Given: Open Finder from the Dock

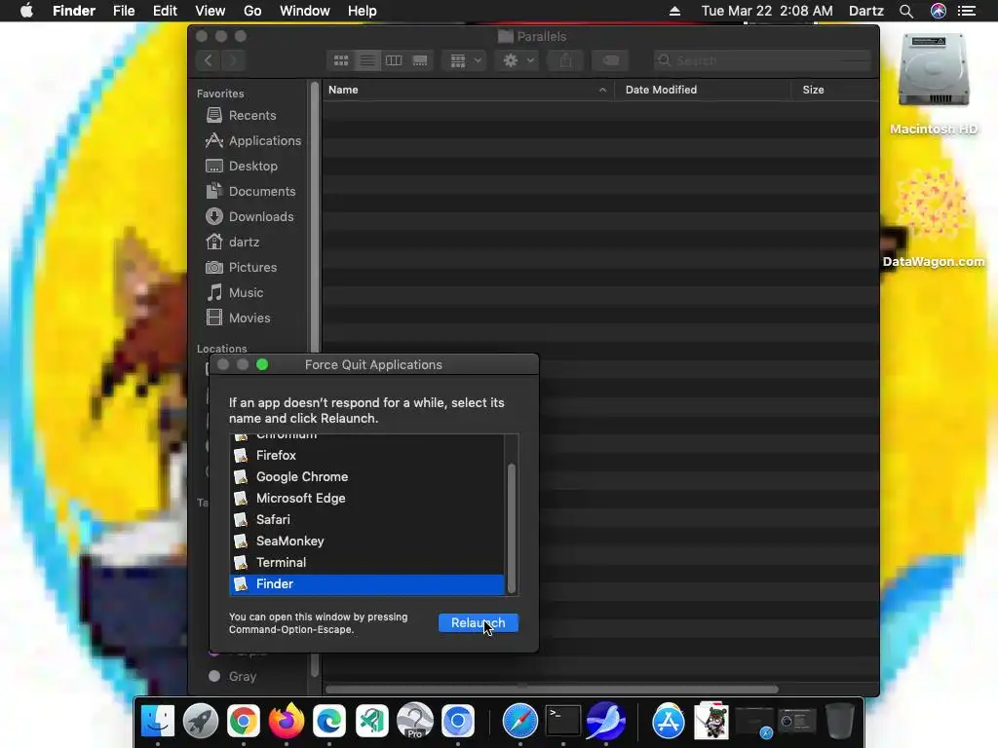Looking at the screenshot, I should [157, 721].
